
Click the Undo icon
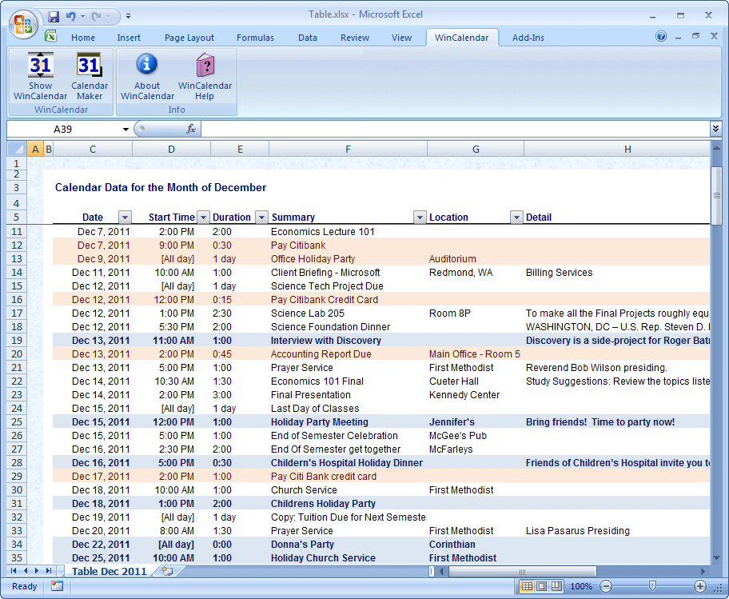click(x=72, y=15)
